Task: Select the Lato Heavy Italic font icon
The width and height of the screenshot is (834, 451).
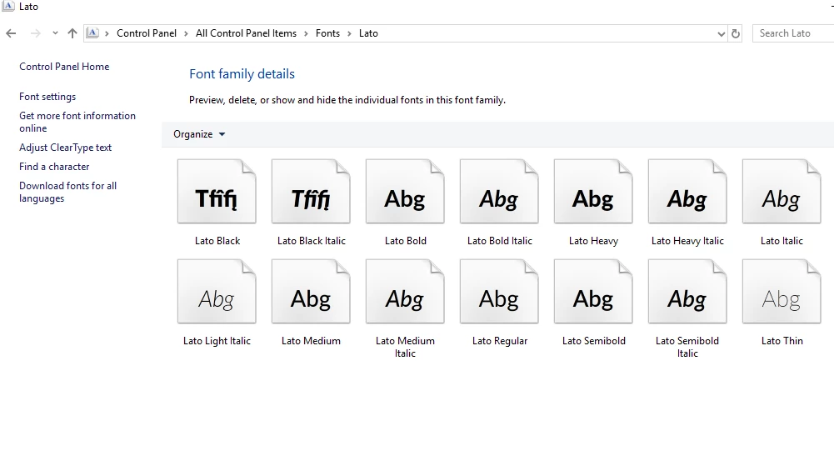Action: pyautogui.click(x=687, y=192)
